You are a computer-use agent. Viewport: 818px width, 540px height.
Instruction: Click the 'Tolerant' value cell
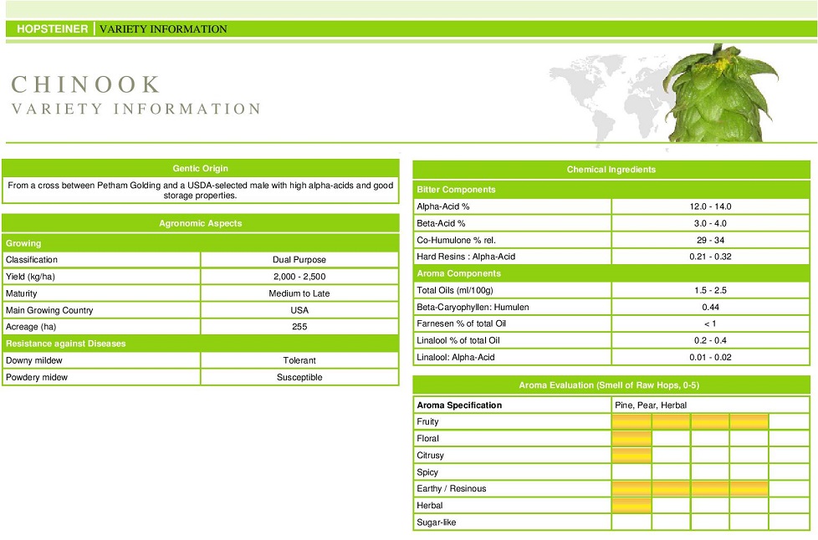(x=299, y=360)
